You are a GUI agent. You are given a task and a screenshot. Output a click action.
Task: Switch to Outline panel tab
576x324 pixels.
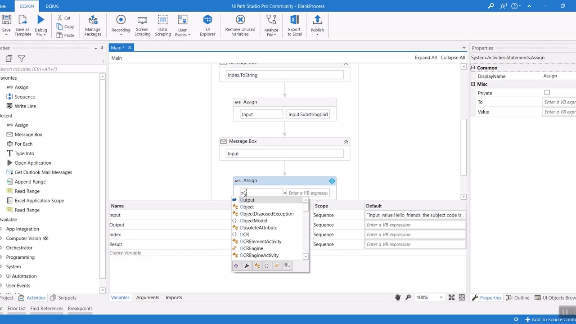point(517,298)
